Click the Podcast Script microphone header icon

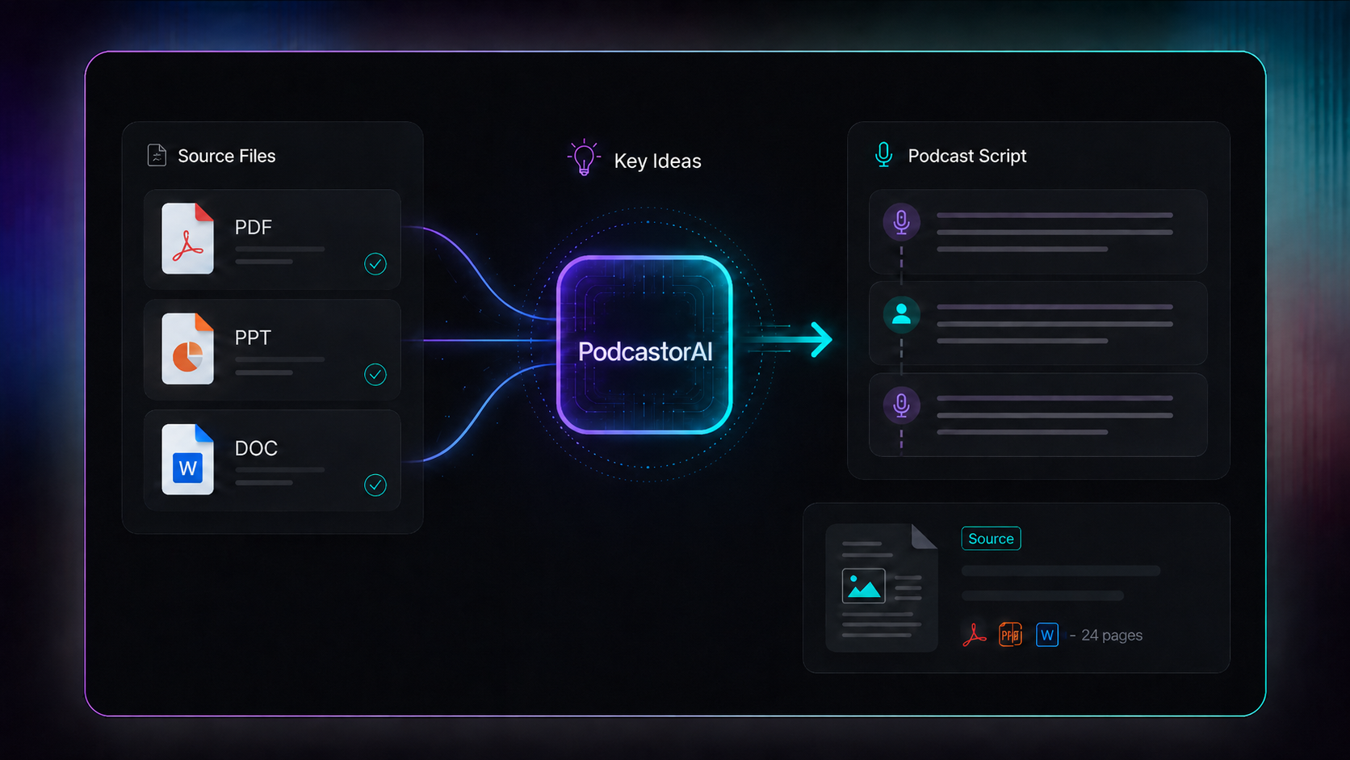point(884,154)
